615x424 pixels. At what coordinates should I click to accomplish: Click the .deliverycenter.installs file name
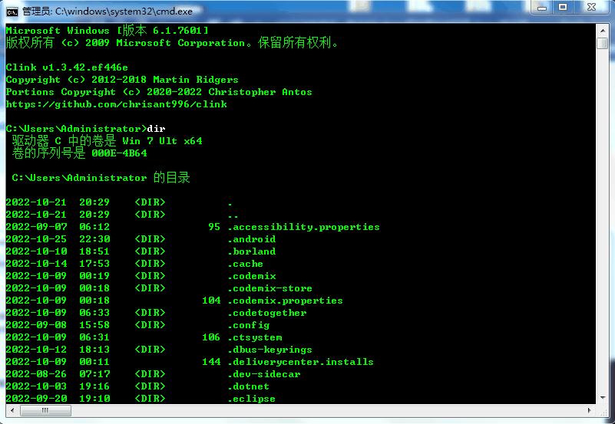coord(300,362)
